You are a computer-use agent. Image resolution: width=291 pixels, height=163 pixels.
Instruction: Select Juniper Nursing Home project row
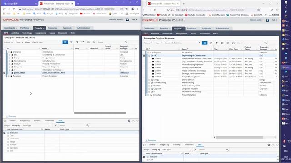pos(211,77)
